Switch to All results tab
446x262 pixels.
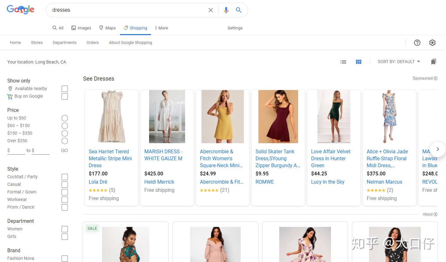point(58,28)
